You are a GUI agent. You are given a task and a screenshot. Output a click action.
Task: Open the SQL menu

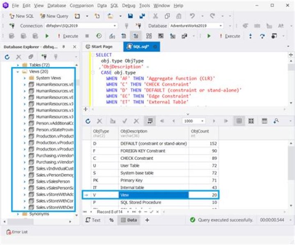tap(114, 6)
